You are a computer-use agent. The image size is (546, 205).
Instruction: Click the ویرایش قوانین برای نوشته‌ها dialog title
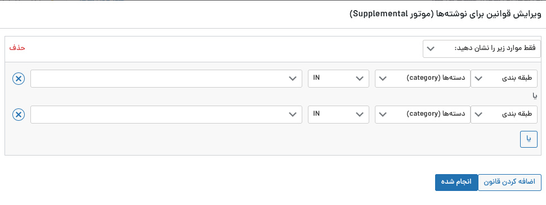coord(445,14)
